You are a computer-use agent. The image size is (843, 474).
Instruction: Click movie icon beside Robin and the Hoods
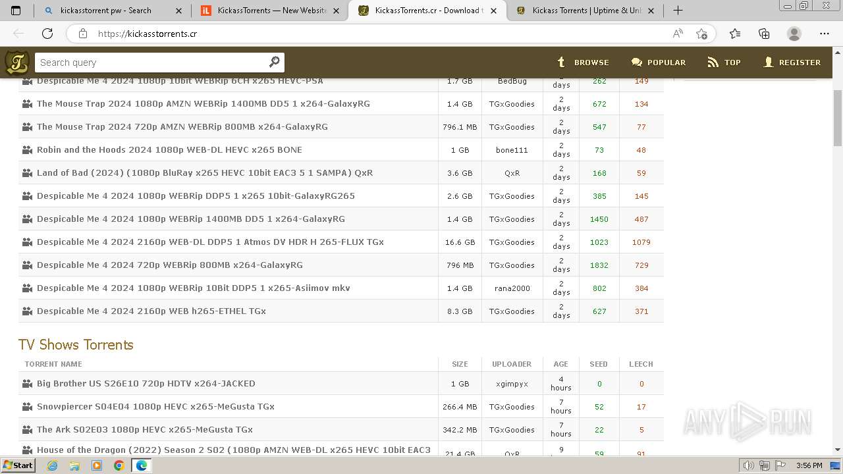click(x=27, y=150)
